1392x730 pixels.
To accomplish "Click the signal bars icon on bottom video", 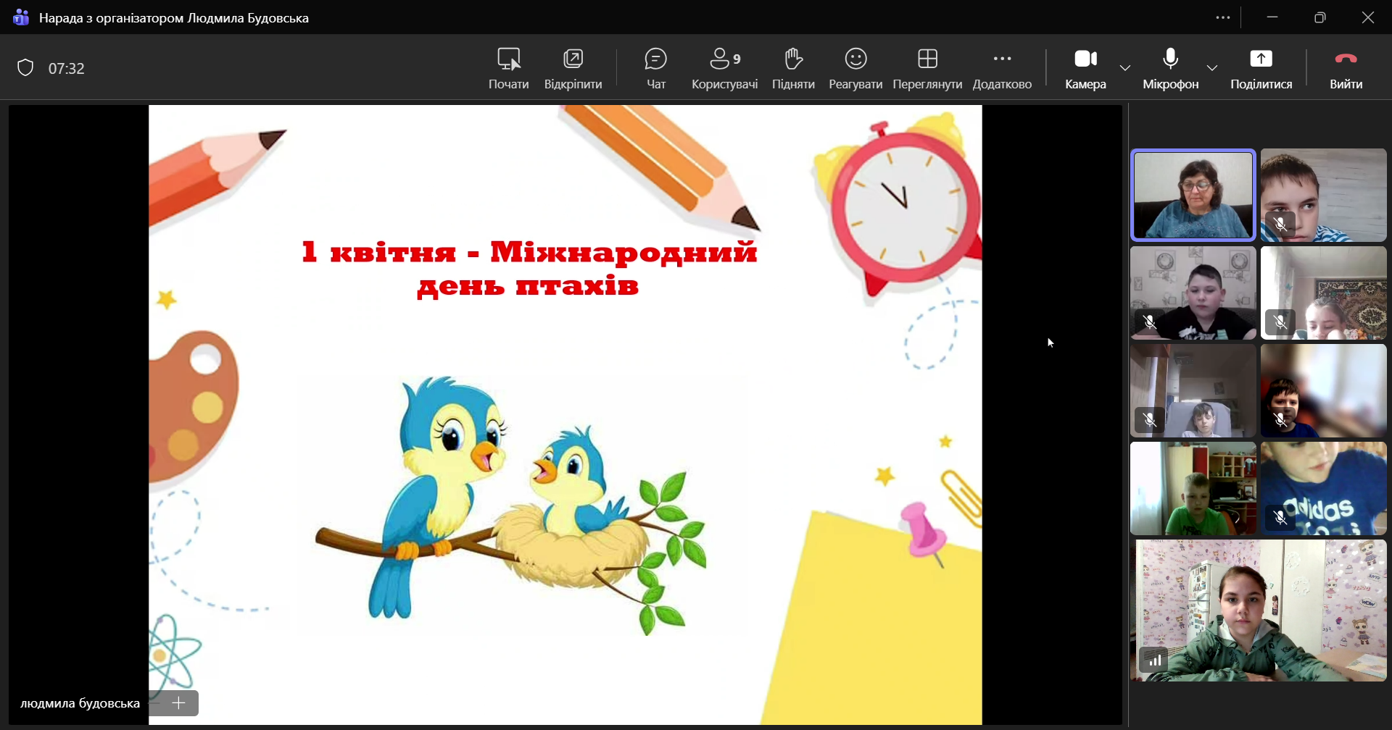I will 1155,660.
